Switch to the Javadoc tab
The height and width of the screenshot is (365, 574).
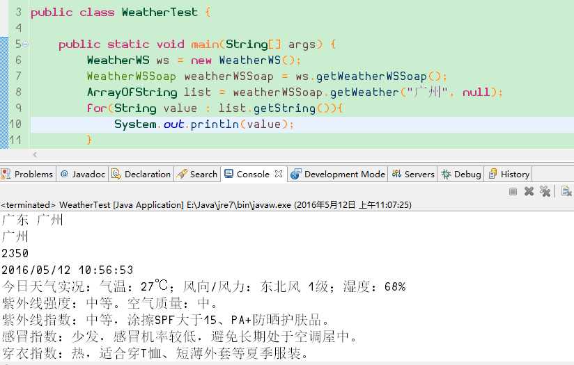(x=83, y=174)
